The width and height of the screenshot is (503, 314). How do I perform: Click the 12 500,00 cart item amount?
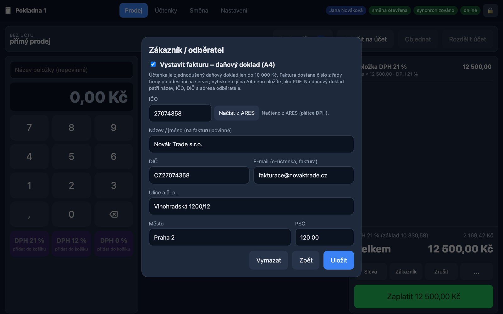(477, 67)
